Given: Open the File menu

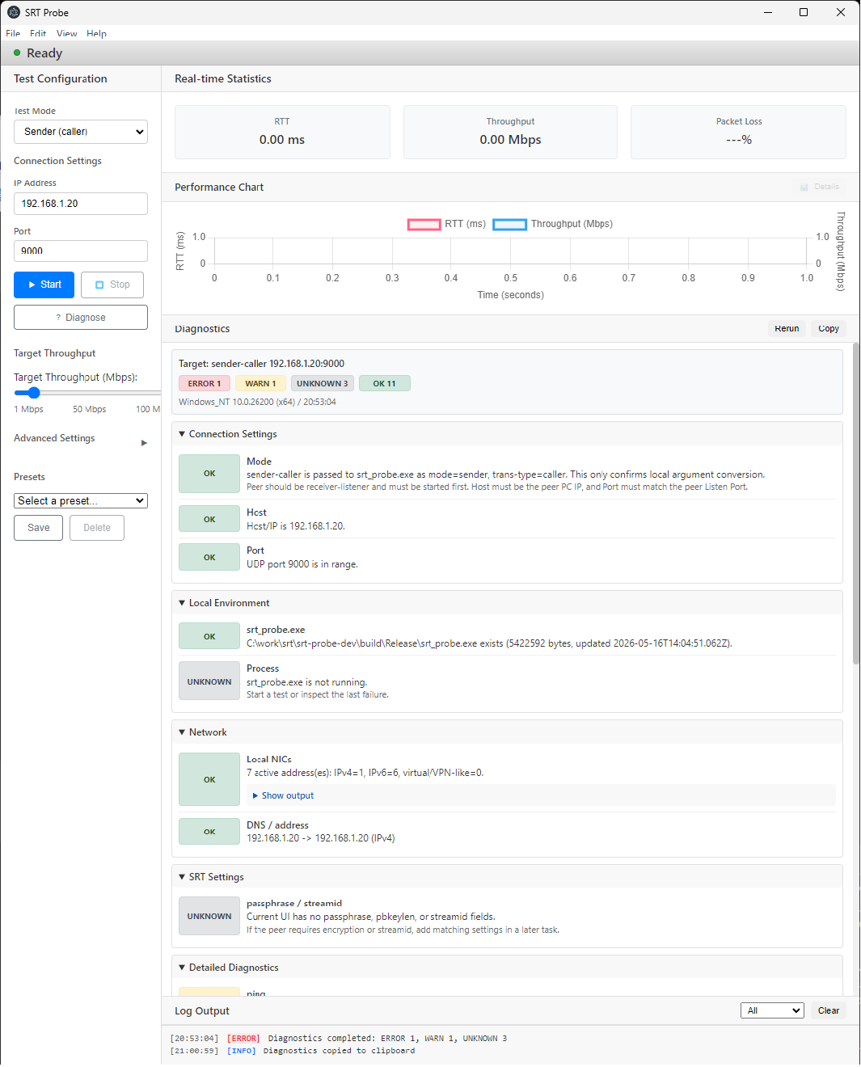Looking at the screenshot, I should click(13, 34).
